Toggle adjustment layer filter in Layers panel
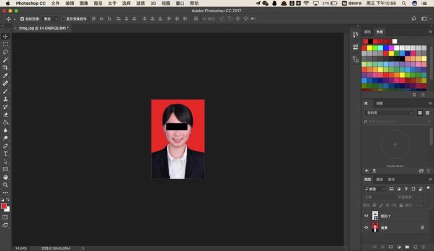The image size is (434, 251). (x=399, y=189)
